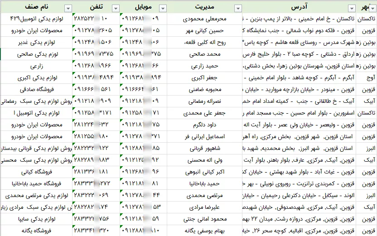Select address cell beginning قزوین - مینودر
377x236 pixels.
pyautogui.click(x=299, y=89)
